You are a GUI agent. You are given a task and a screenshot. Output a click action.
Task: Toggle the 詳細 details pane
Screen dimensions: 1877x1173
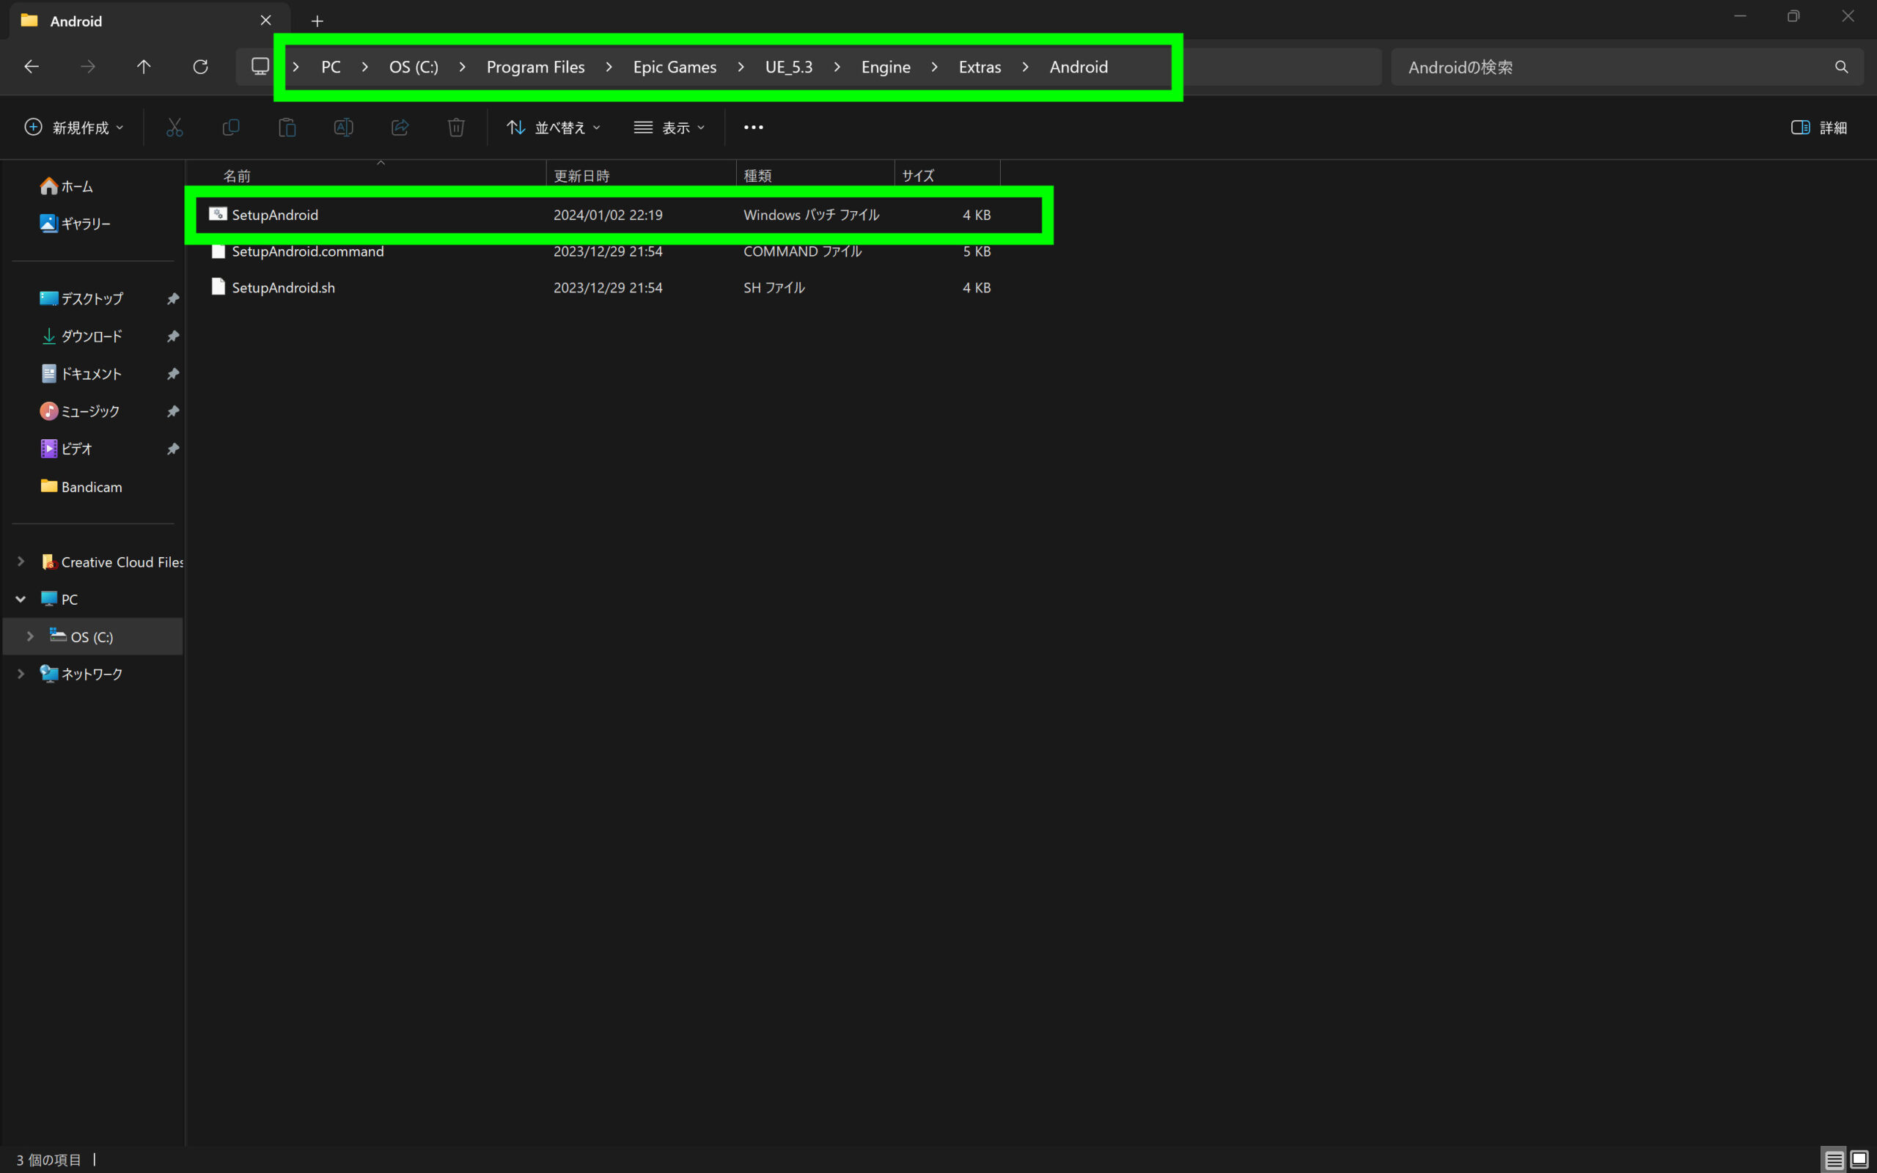1819,128
